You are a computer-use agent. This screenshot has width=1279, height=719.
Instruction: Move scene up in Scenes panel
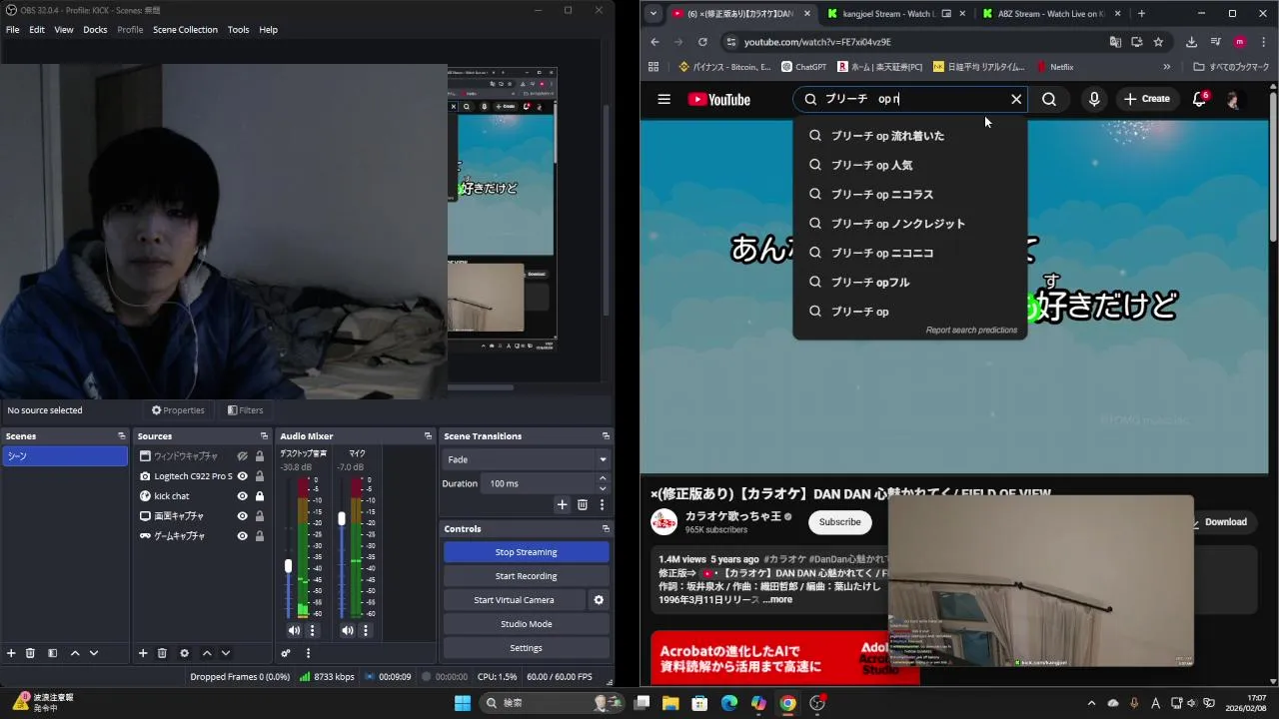pyautogui.click(x=75, y=653)
